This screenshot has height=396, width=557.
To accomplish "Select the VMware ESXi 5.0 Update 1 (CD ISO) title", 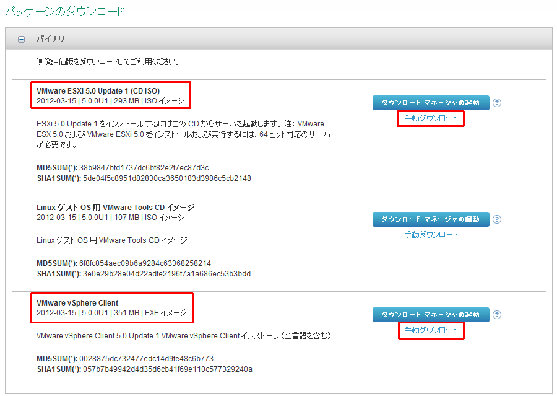I will (x=98, y=90).
